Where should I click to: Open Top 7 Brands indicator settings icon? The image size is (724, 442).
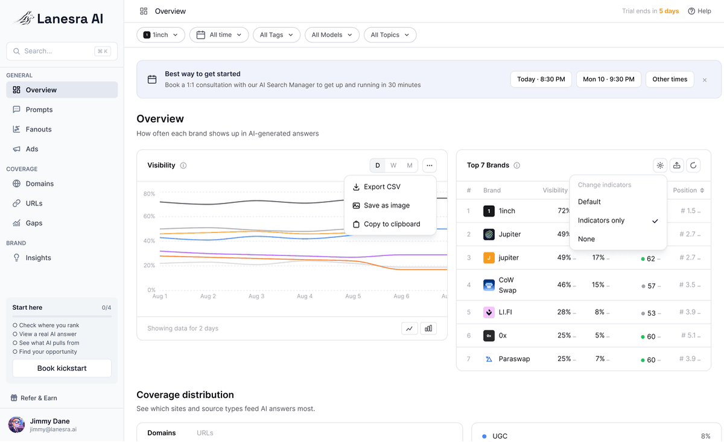(660, 165)
